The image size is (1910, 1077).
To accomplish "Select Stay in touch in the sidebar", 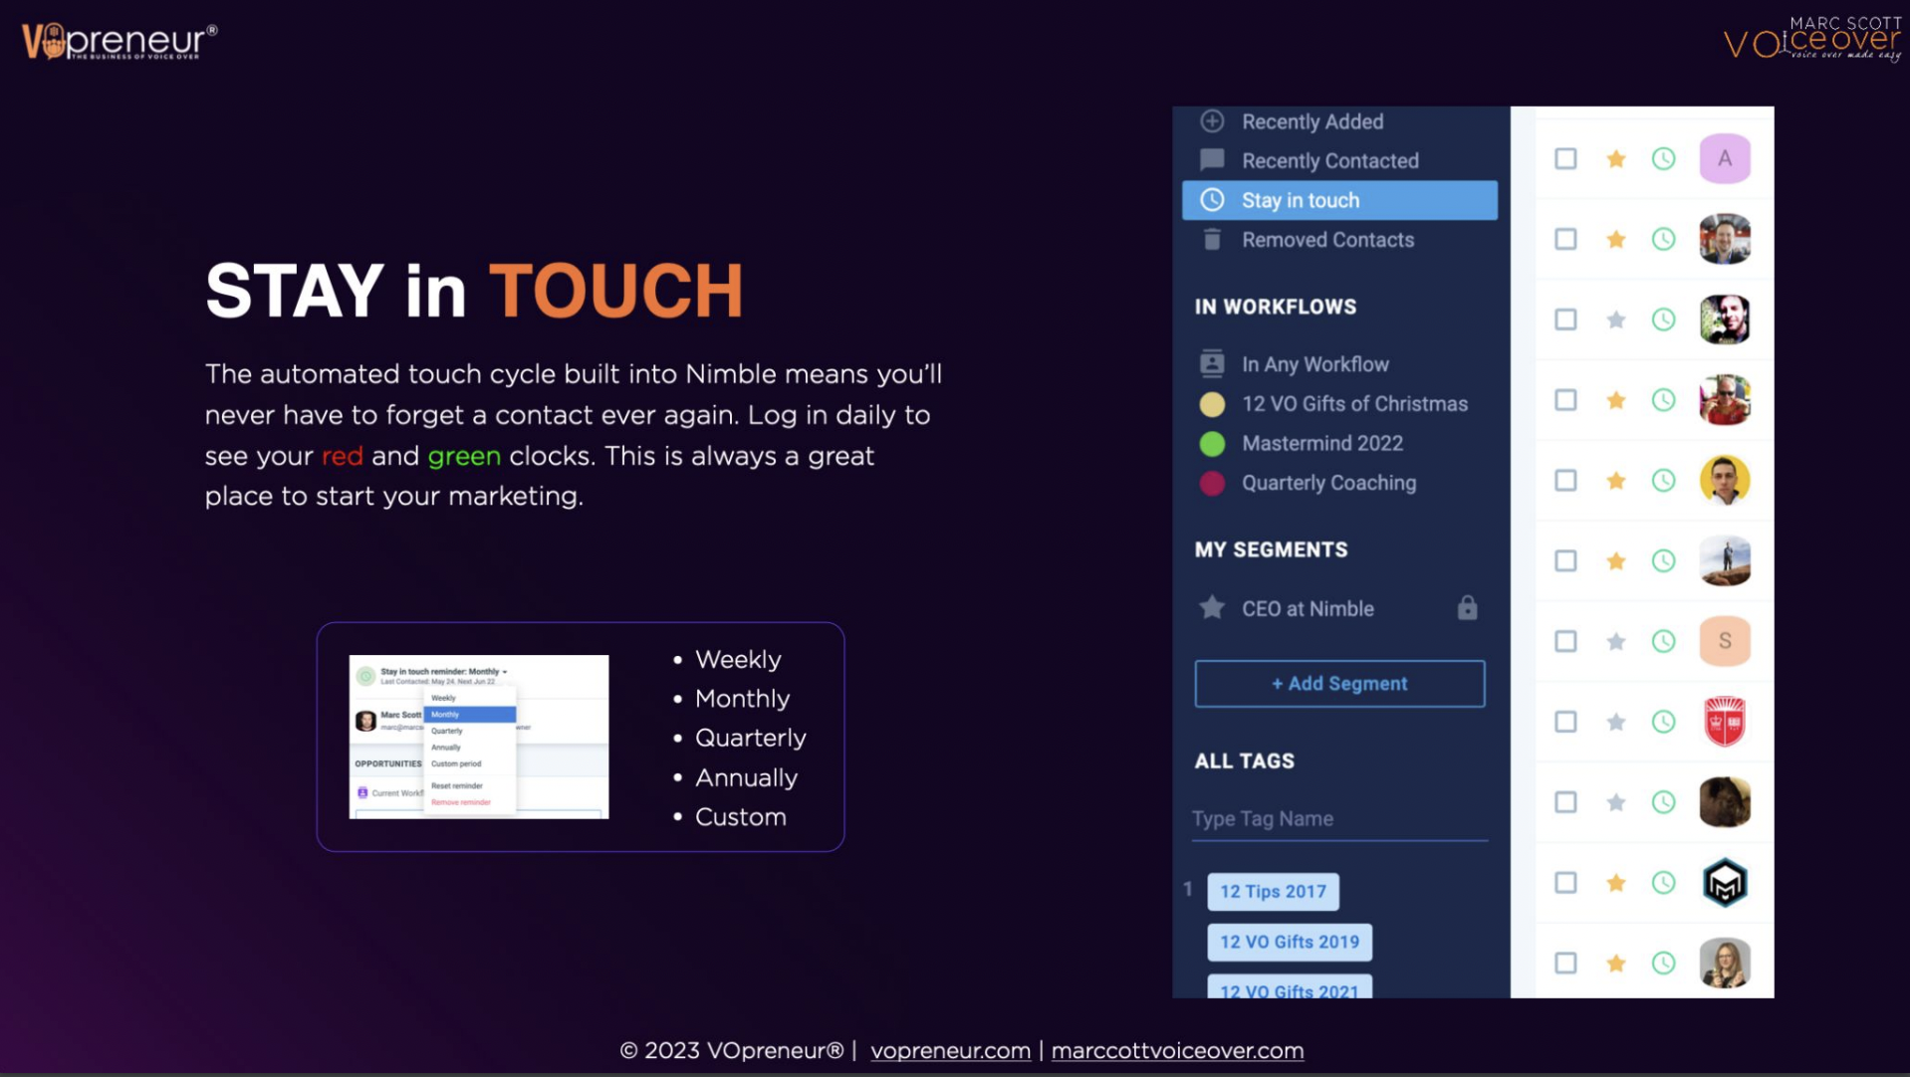I will tap(1339, 200).
